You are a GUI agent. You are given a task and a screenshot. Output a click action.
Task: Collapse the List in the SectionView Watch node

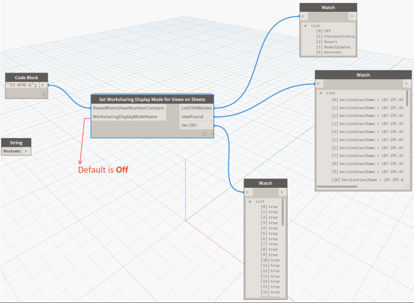[321, 93]
